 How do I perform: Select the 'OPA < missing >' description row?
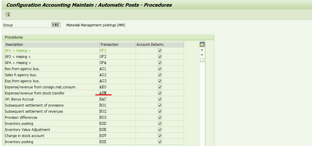[x=52, y=63]
